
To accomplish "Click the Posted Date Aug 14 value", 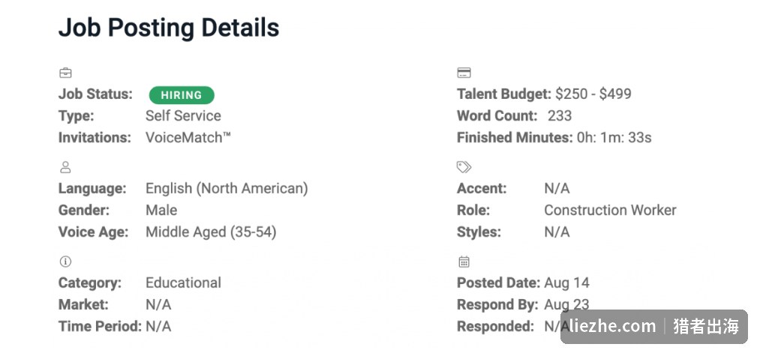I will 567,283.
